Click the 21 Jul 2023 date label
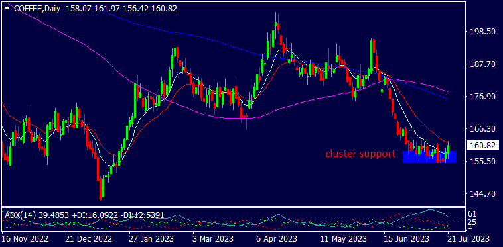 coord(469,239)
